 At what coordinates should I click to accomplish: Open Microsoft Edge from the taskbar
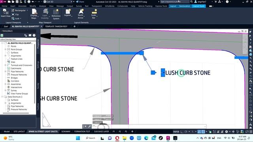pyautogui.click(x=146, y=138)
